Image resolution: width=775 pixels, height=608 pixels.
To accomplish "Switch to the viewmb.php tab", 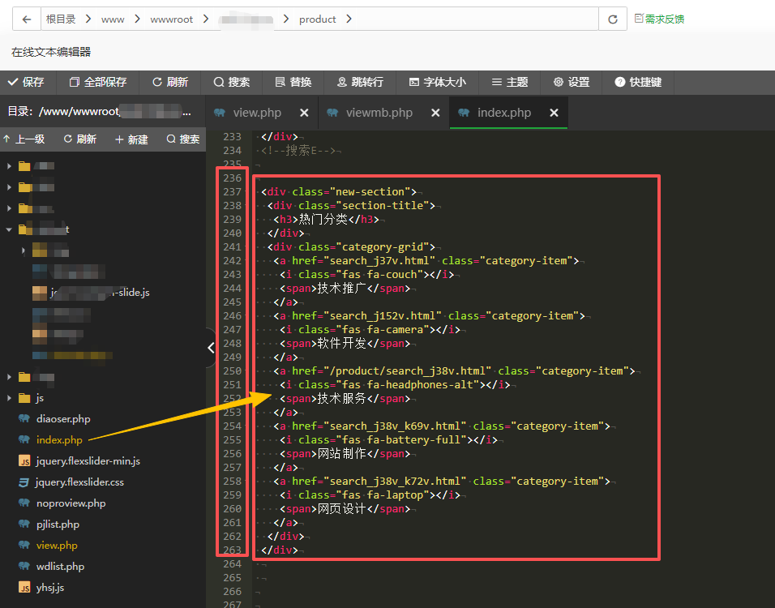I will [x=379, y=113].
